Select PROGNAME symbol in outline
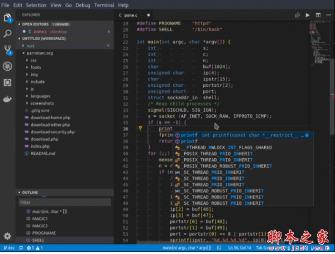This screenshot has width=335, height=254. tap(65, 233)
